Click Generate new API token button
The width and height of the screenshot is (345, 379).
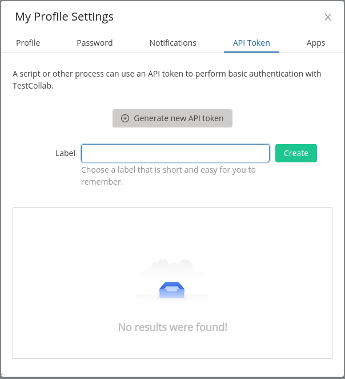pyautogui.click(x=172, y=118)
